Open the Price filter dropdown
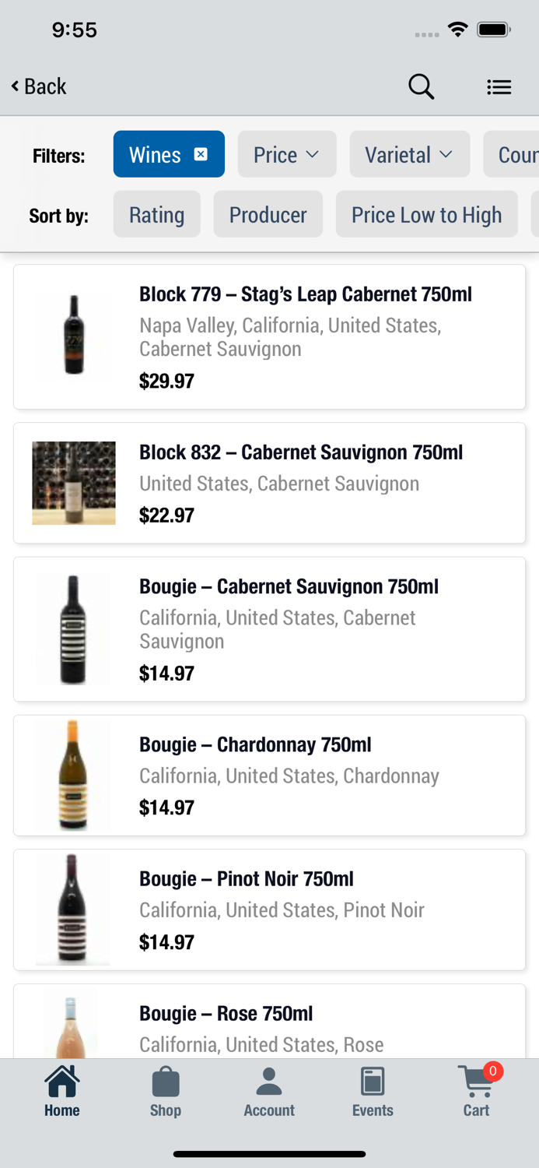Viewport: 539px width, 1168px height. click(x=286, y=154)
